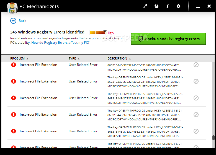Select 'Incorrect File Extension' in third row
Image resolution: width=216 pixels, height=155 pixels.
[x=38, y=98]
